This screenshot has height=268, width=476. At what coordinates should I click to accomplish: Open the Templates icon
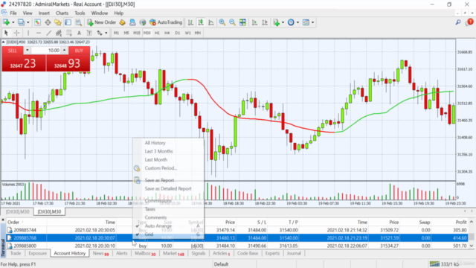pos(306,22)
